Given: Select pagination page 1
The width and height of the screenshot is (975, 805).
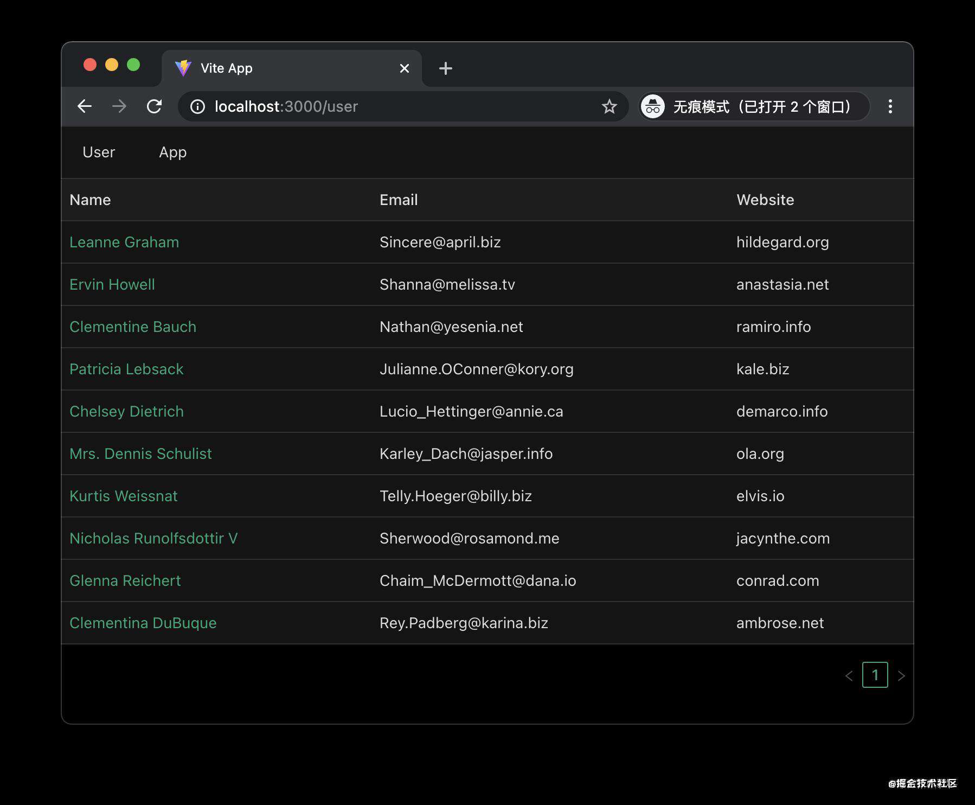Looking at the screenshot, I should point(875,675).
